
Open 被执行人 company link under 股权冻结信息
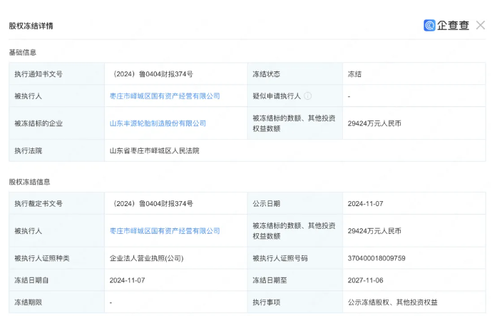click(164, 231)
